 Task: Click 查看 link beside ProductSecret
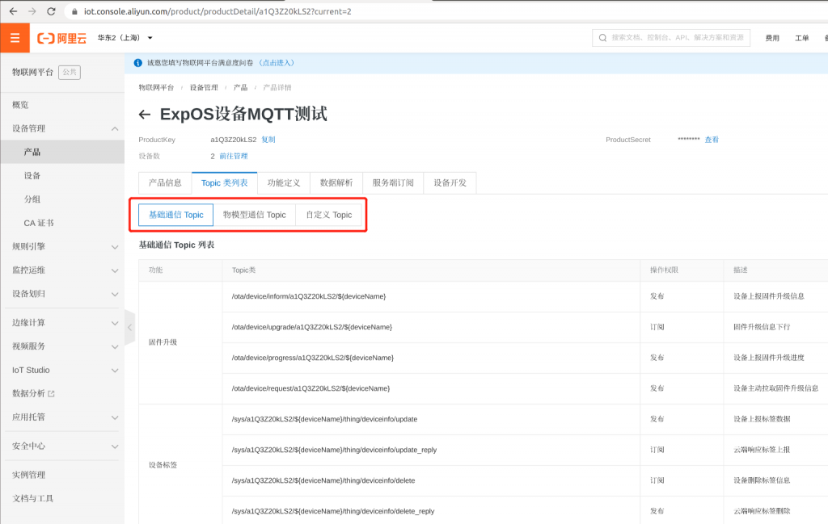coord(712,140)
